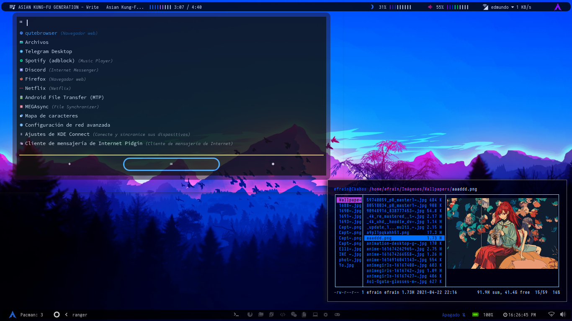This screenshot has height=321, width=572.
Task: Click the green battery icon
Action: tap(475, 315)
